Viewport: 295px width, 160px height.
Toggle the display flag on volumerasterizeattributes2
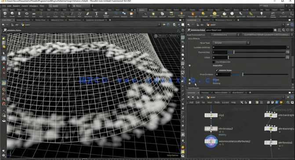[216, 141]
